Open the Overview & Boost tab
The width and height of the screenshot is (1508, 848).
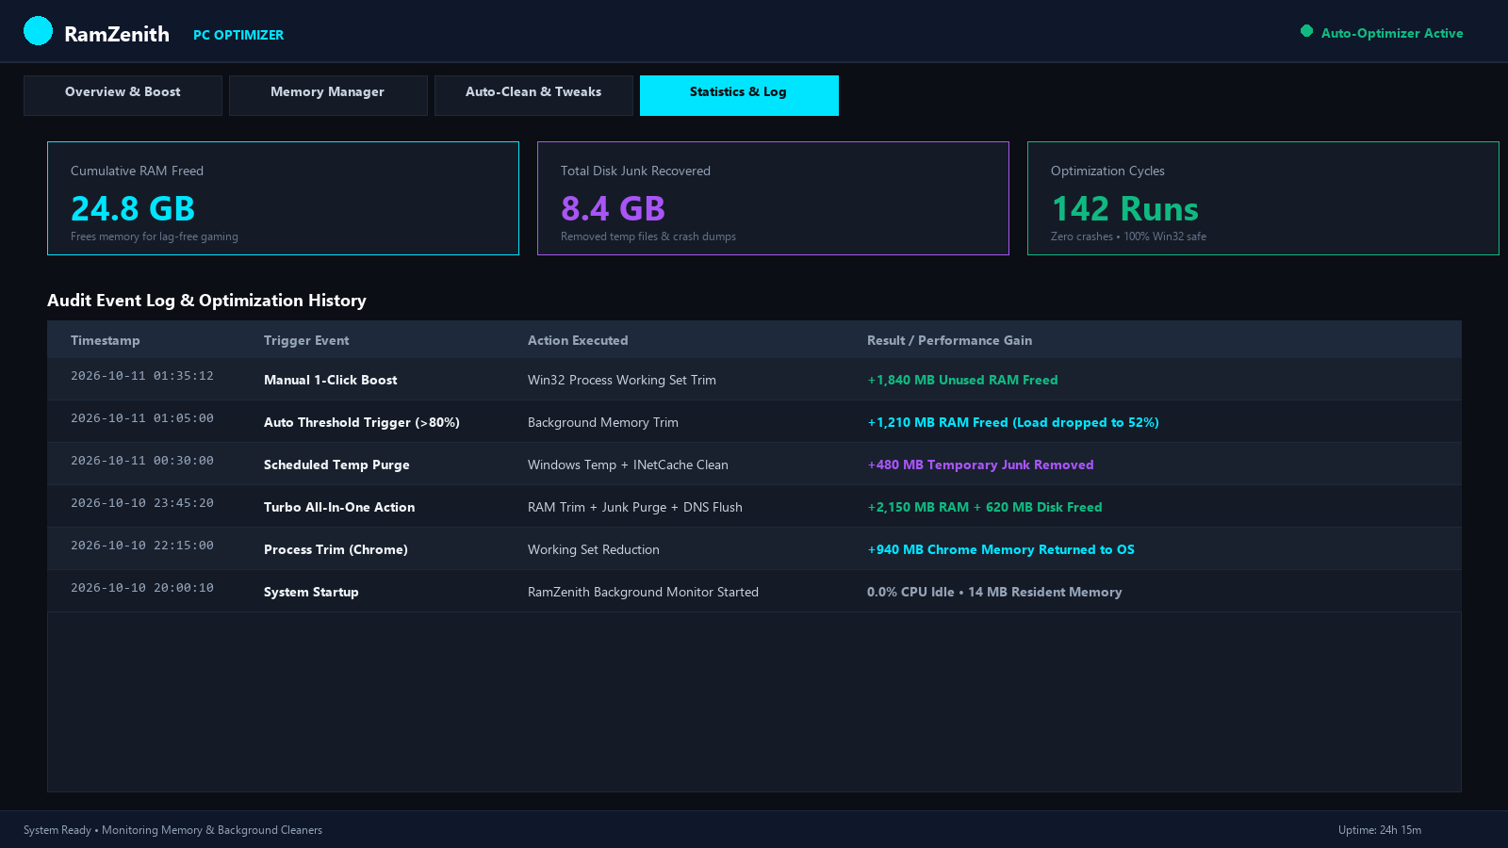pos(123,95)
